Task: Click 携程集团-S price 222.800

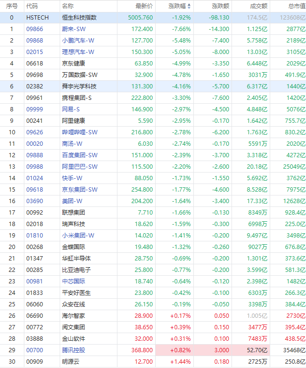Action: click(x=142, y=98)
